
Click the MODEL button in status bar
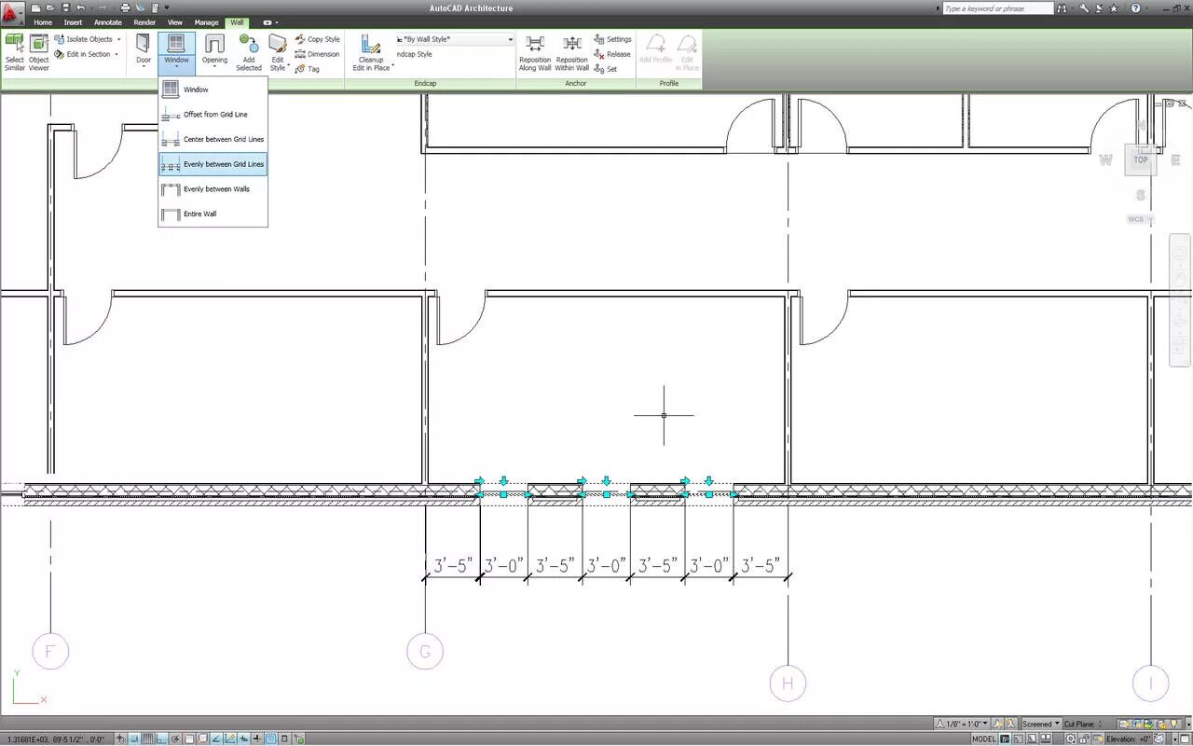coord(984,739)
